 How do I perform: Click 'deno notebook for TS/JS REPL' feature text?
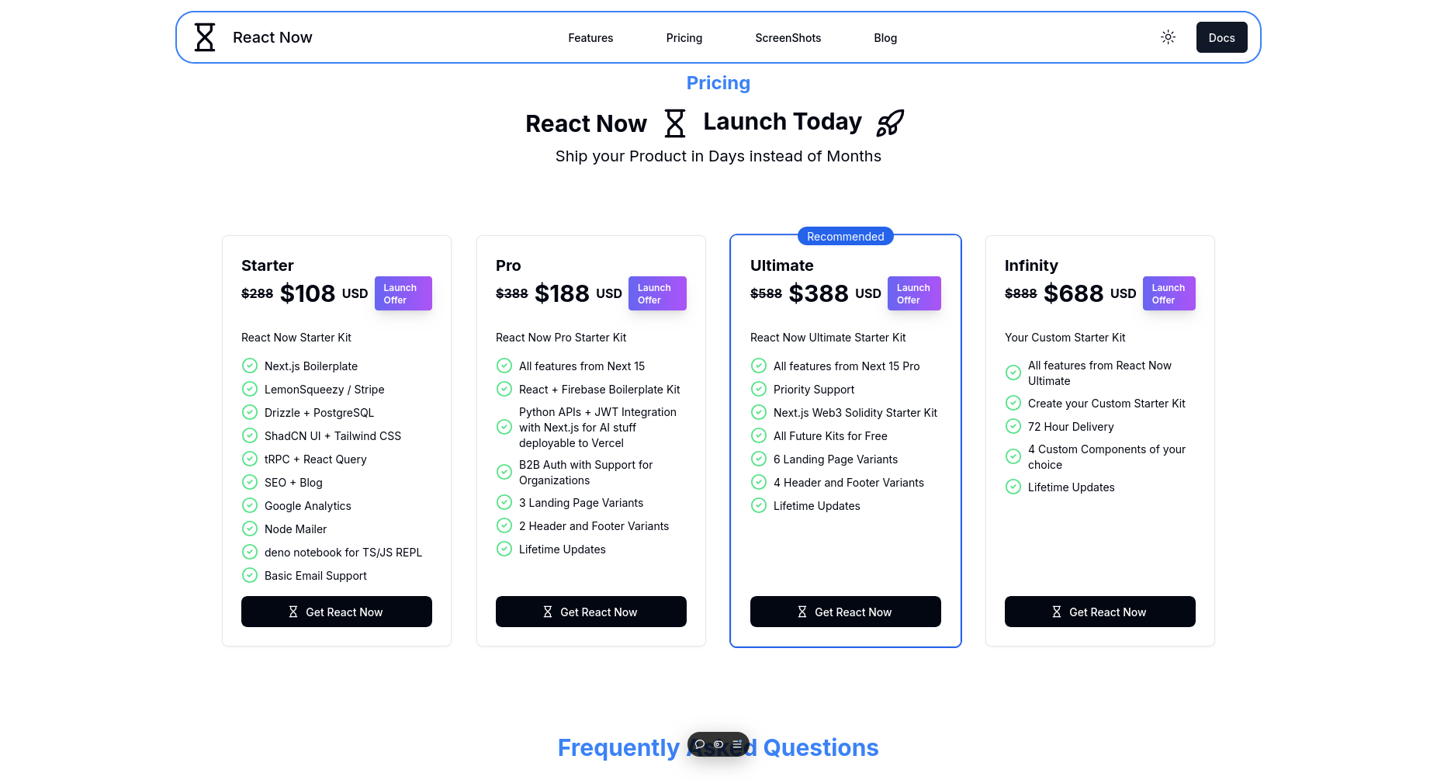(343, 553)
